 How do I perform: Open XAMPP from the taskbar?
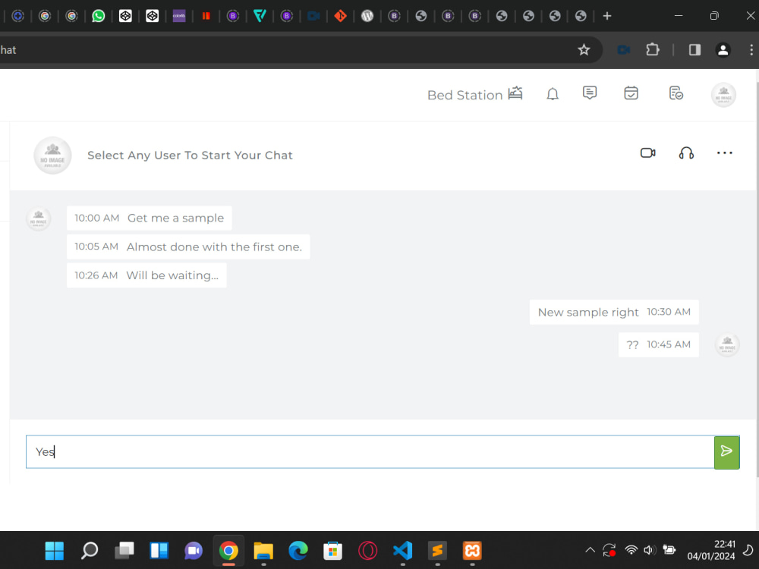(x=472, y=551)
